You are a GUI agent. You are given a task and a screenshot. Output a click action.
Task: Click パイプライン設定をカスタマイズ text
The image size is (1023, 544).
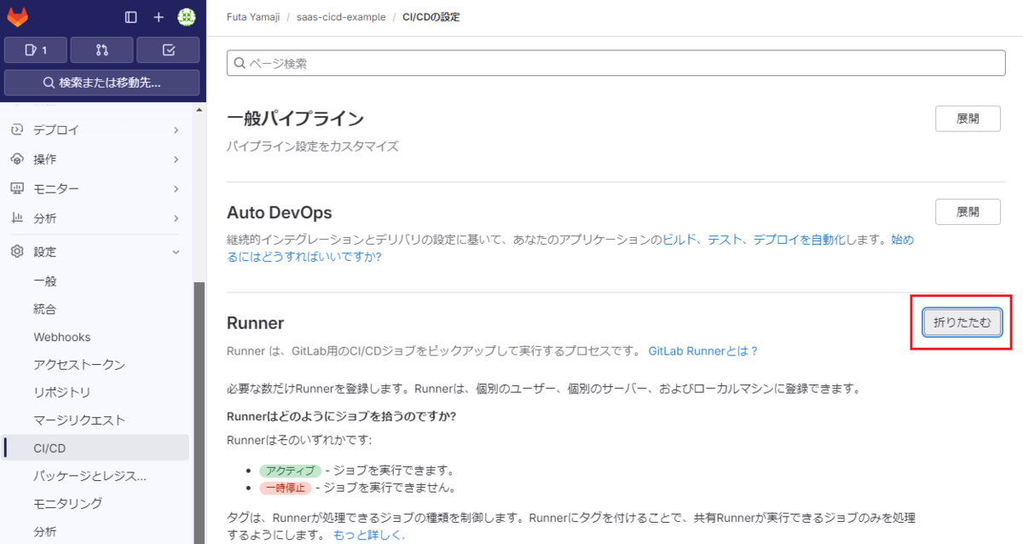312,146
